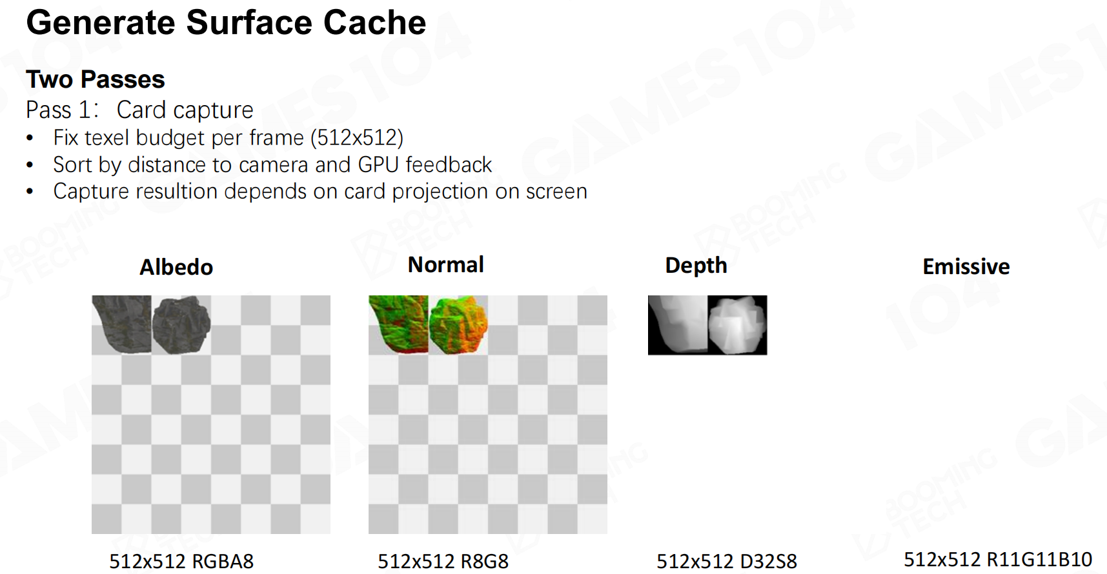Screen dimensions: 1107x574
Task: Click the "512x512 R8G8" caption
Action: click(443, 561)
